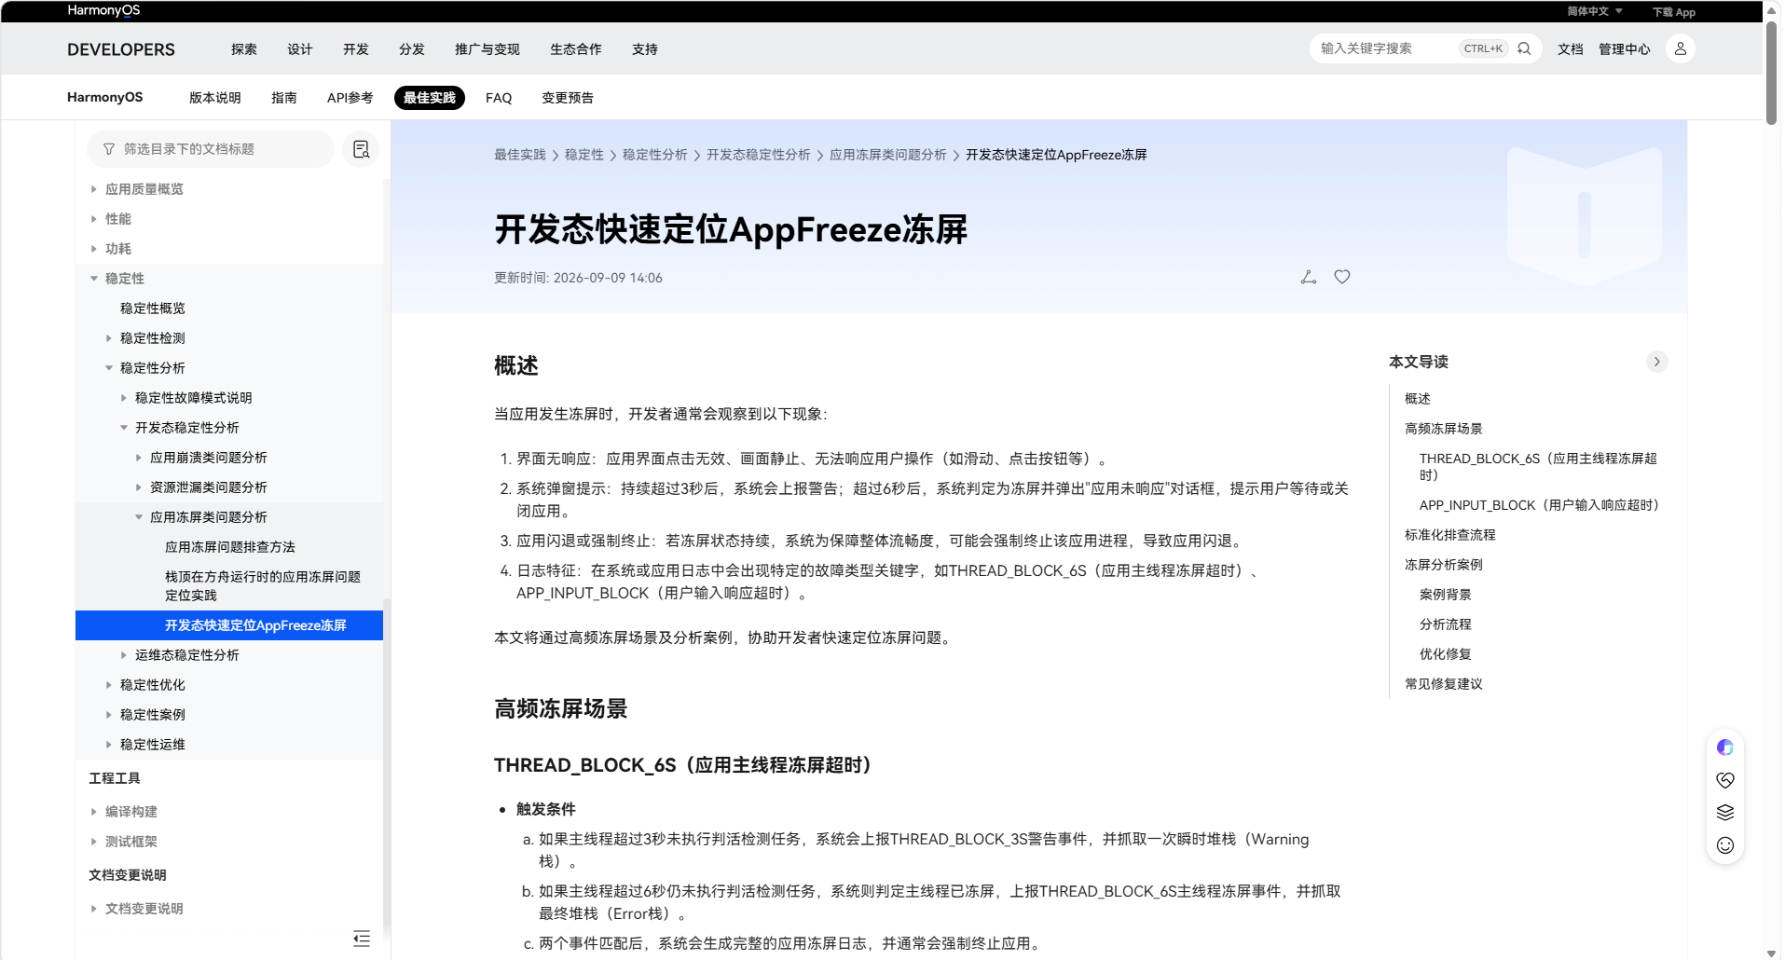Expand the 稳定性优化 node
This screenshot has width=1785, height=960.
(x=108, y=685)
